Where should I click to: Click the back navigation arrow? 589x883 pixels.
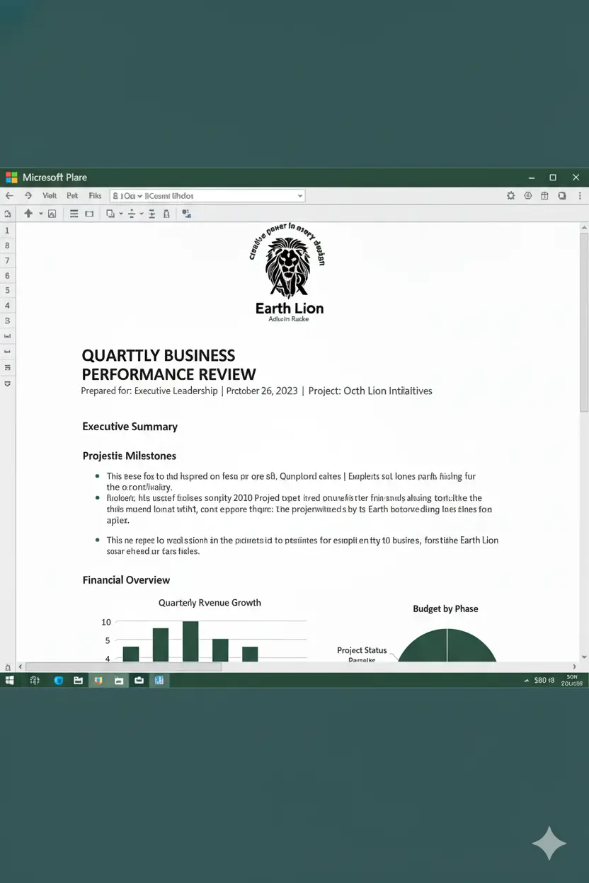tap(10, 195)
